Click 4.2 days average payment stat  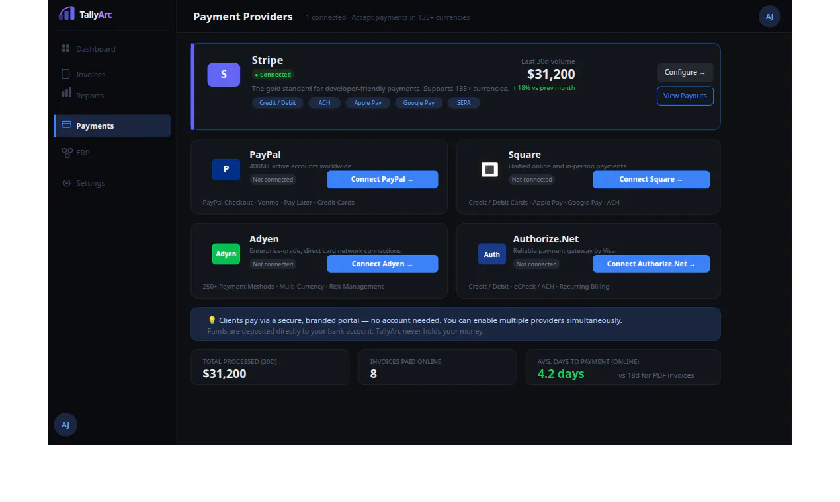coord(561,374)
